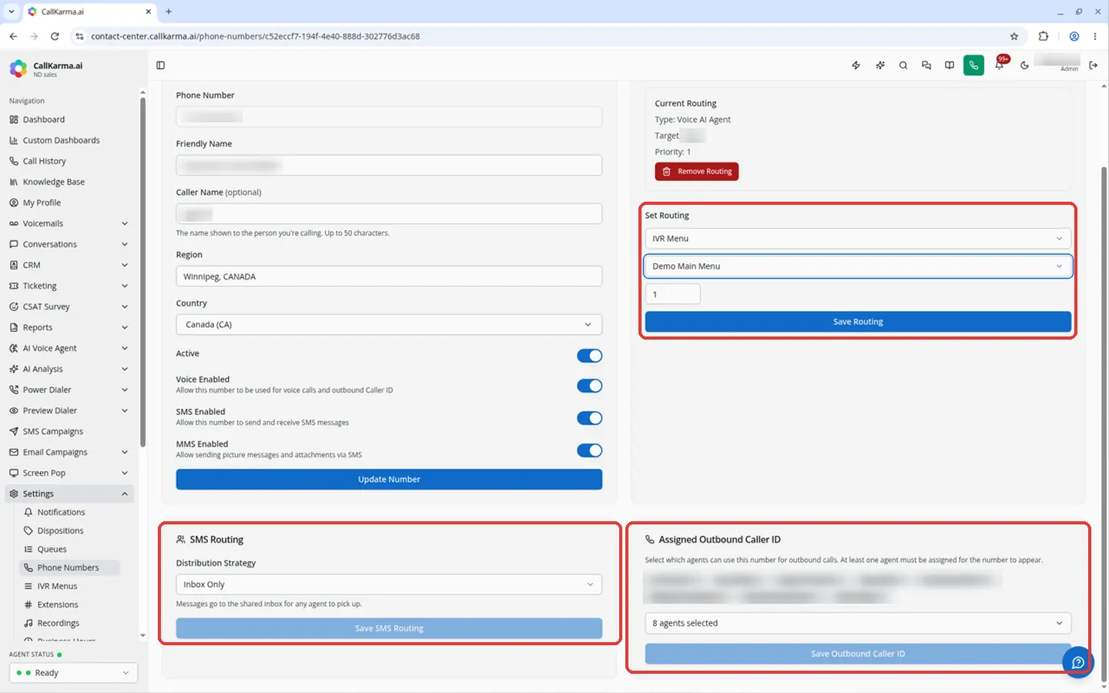Click the Region field containing Winnipeg, CANADA

(389, 276)
